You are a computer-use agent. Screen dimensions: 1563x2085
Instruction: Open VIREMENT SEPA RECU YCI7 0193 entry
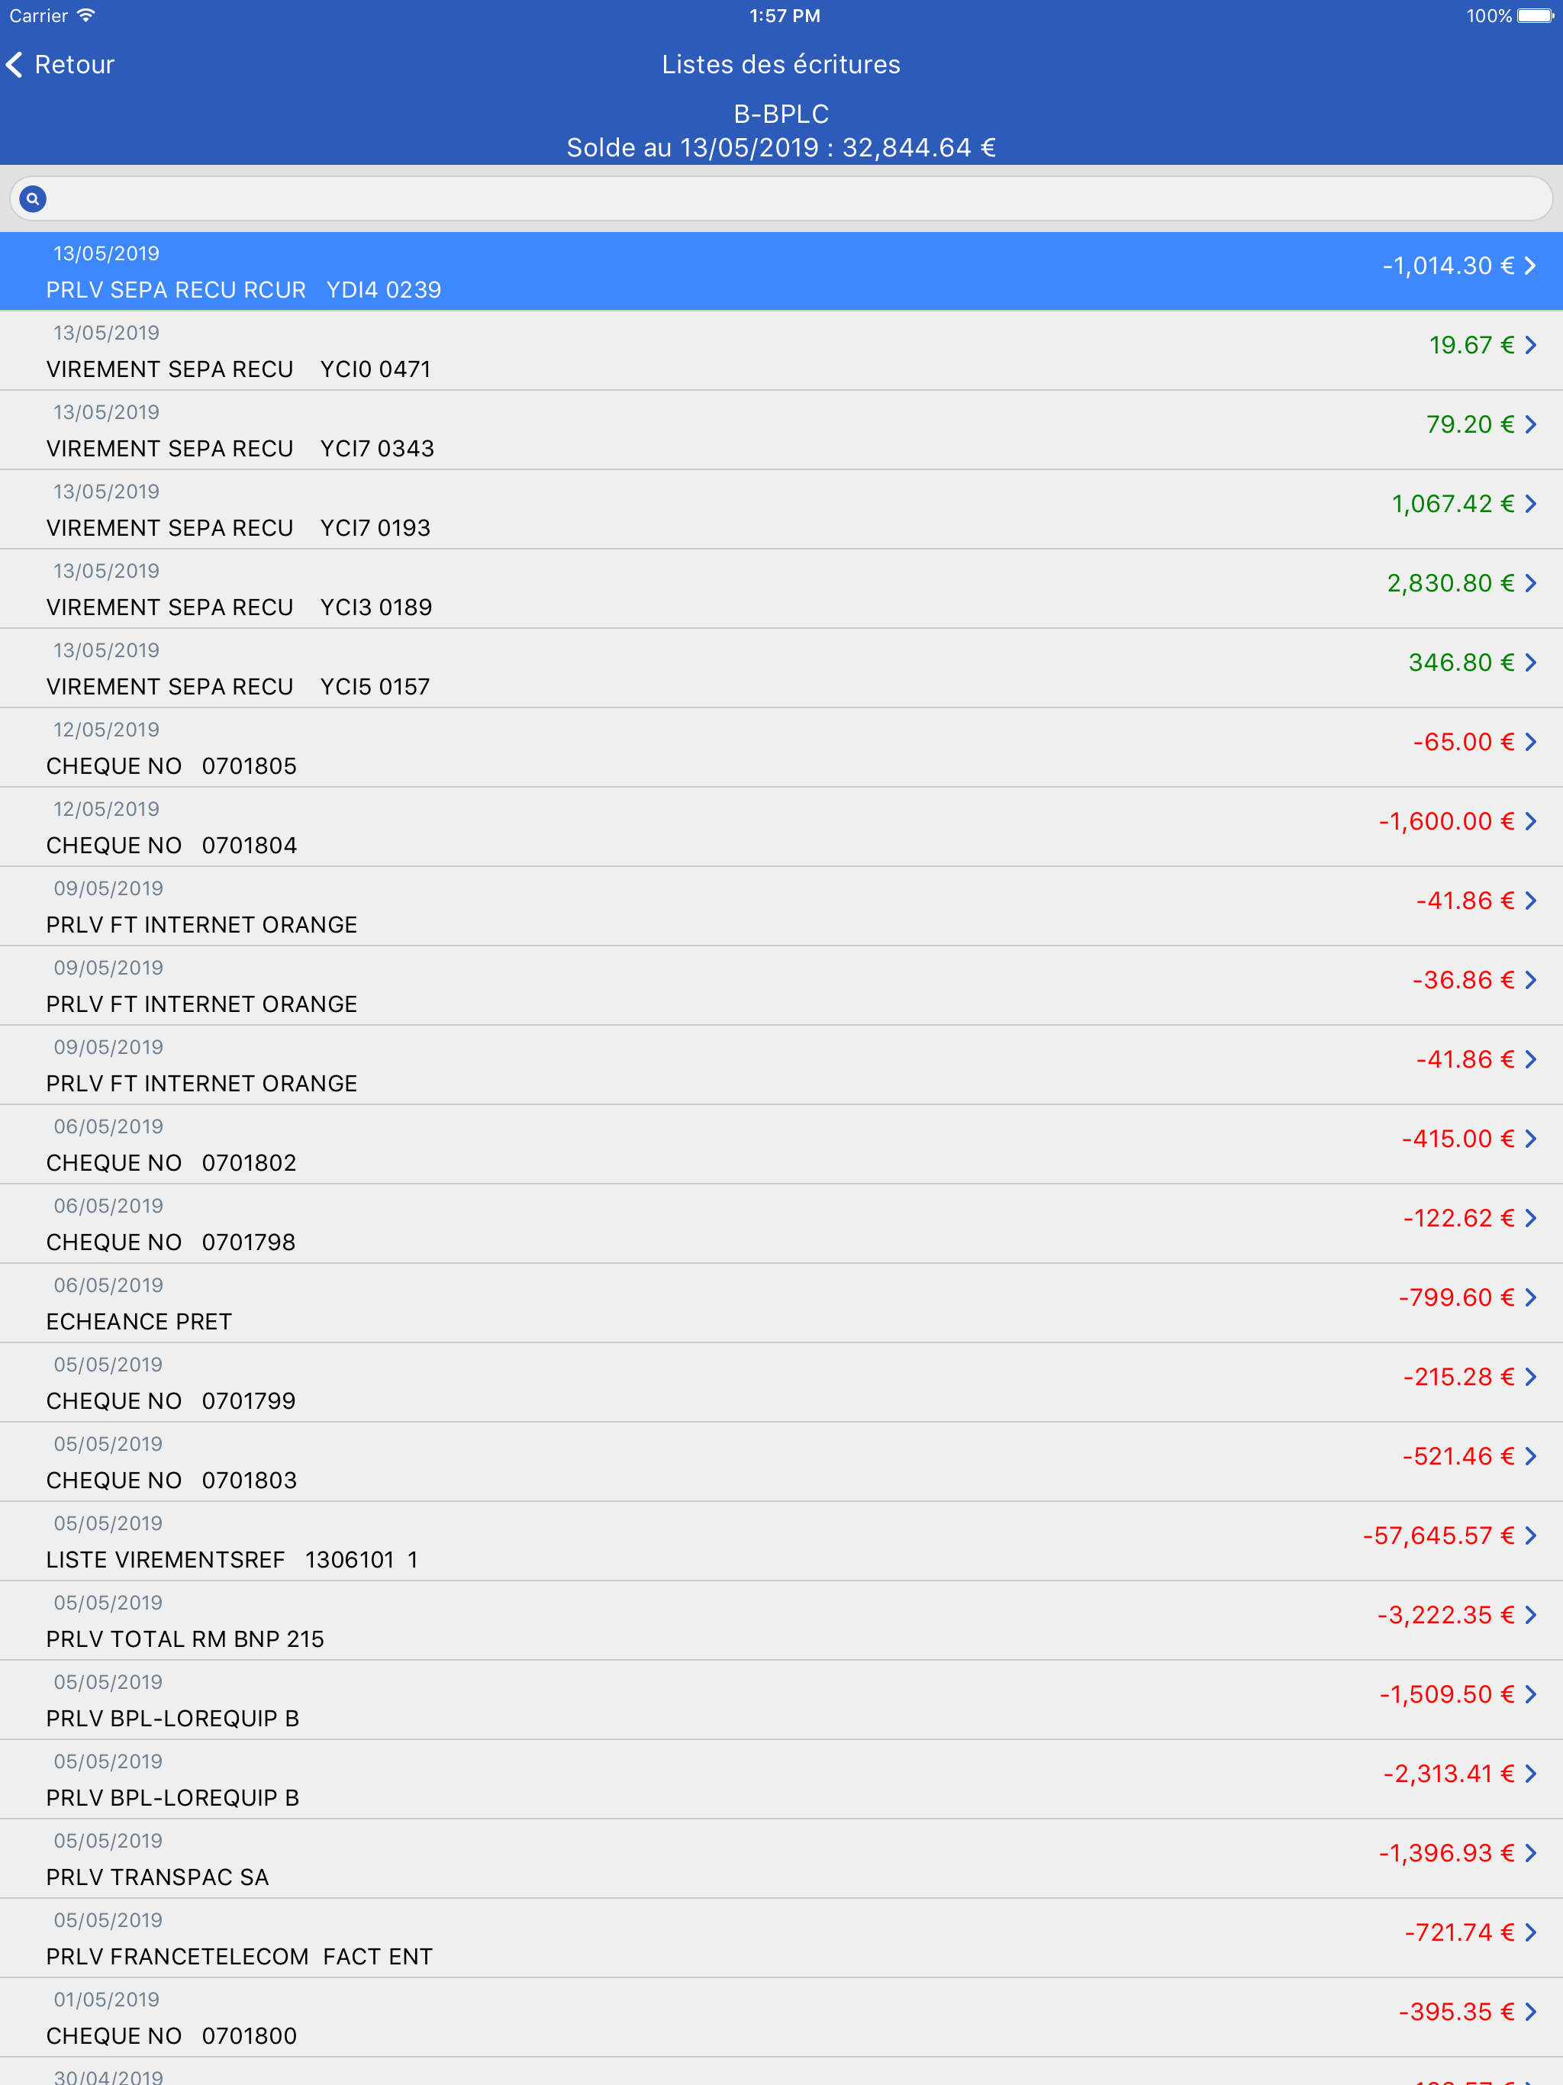[781, 509]
